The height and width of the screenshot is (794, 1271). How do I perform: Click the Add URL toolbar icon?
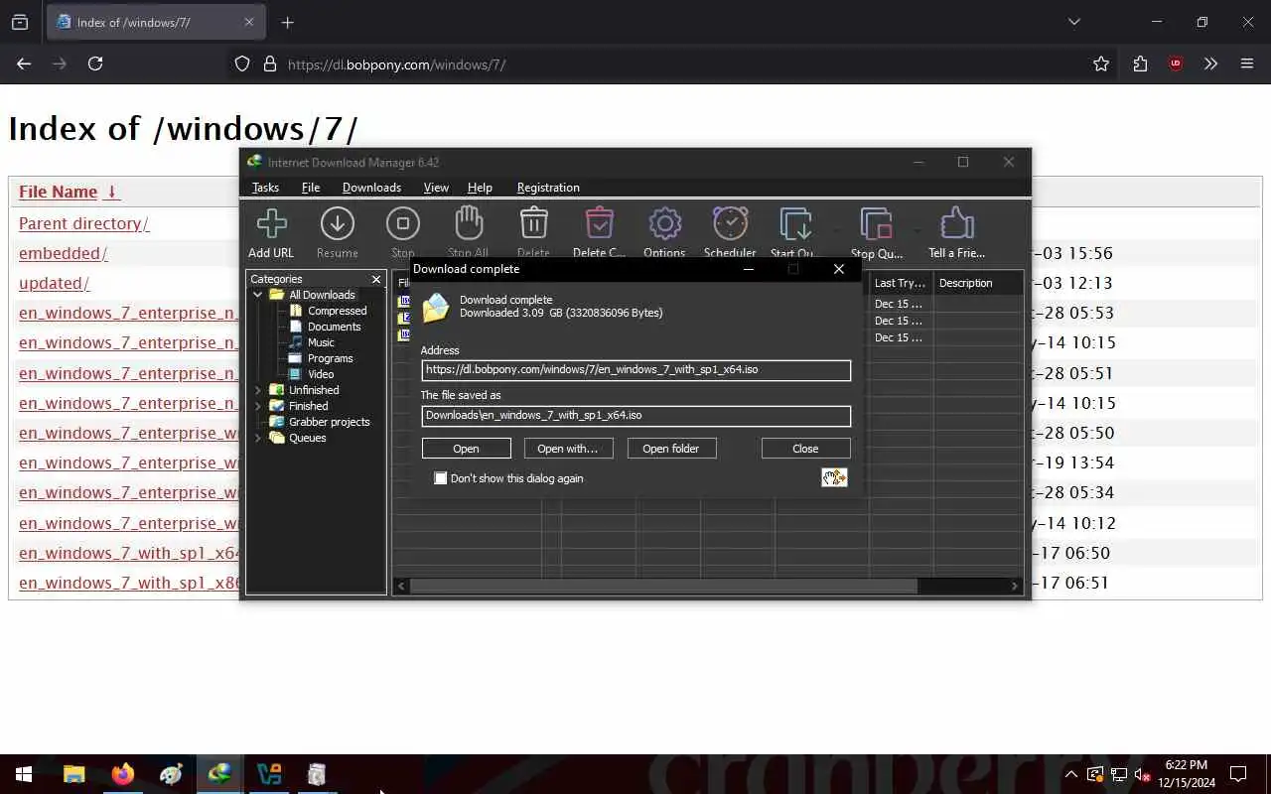[271, 224]
